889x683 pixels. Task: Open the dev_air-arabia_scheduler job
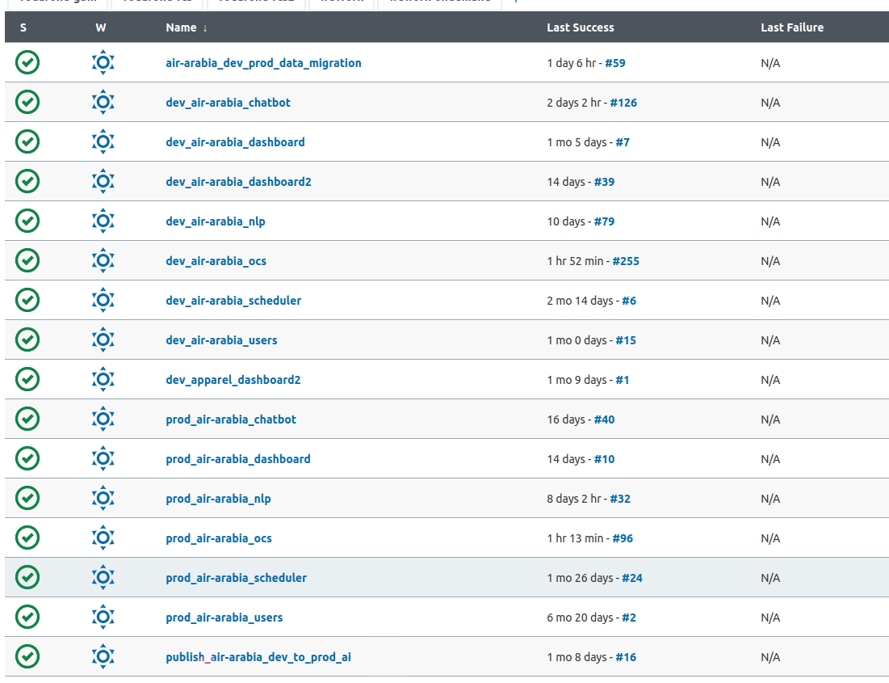point(233,301)
